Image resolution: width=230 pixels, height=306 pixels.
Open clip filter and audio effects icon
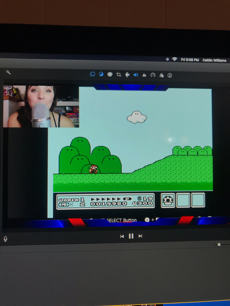(x=161, y=75)
